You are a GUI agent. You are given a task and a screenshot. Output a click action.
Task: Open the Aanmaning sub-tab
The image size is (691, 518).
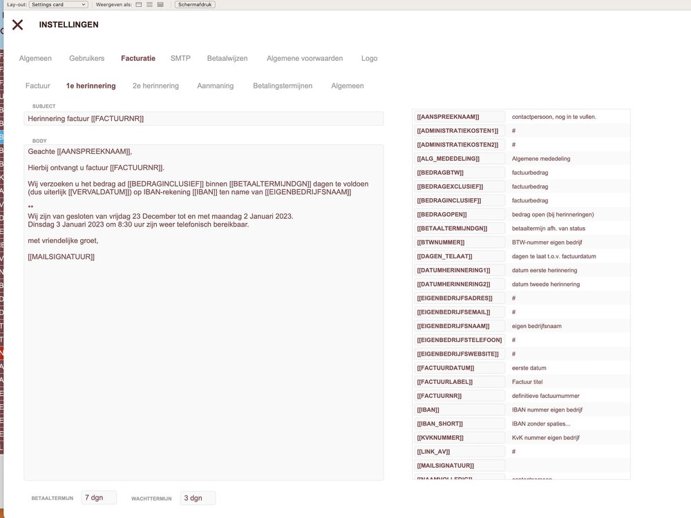[x=215, y=86]
